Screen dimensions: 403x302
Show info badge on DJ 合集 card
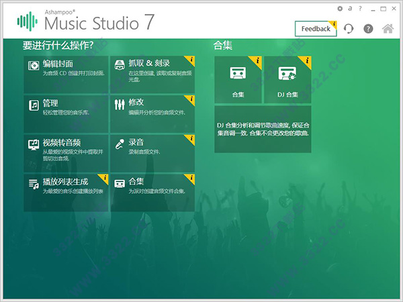(x=306, y=62)
